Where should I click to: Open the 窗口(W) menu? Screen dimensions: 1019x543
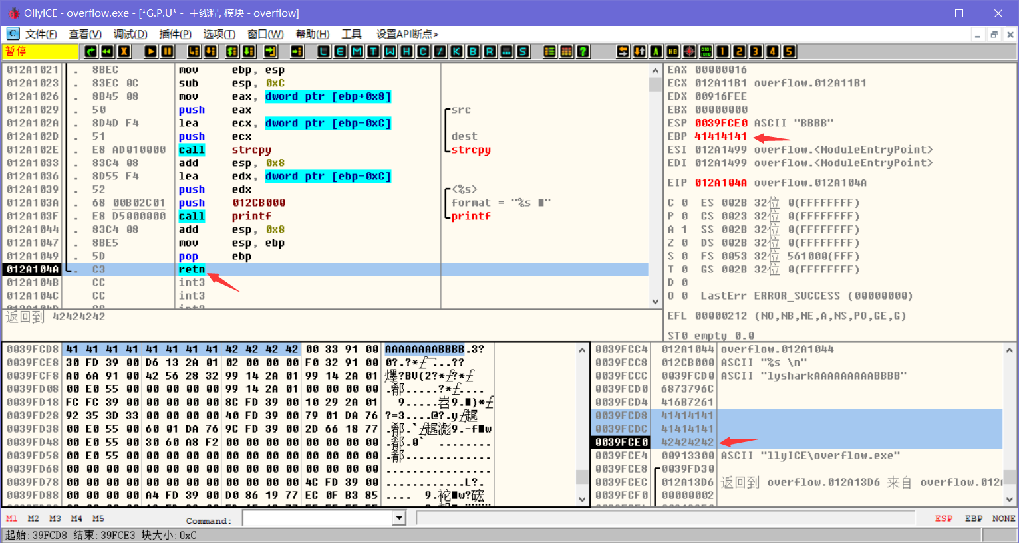pyautogui.click(x=265, y=34)
